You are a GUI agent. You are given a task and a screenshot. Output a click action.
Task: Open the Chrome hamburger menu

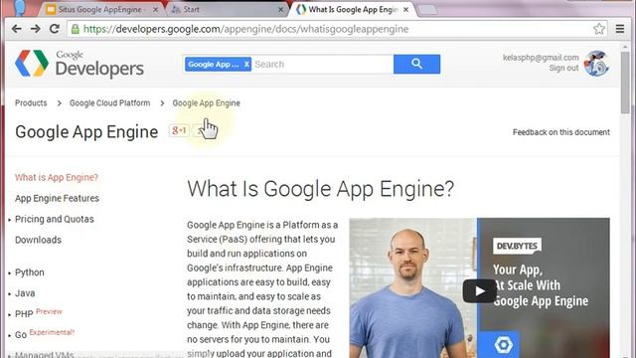(x=620, y=29)
